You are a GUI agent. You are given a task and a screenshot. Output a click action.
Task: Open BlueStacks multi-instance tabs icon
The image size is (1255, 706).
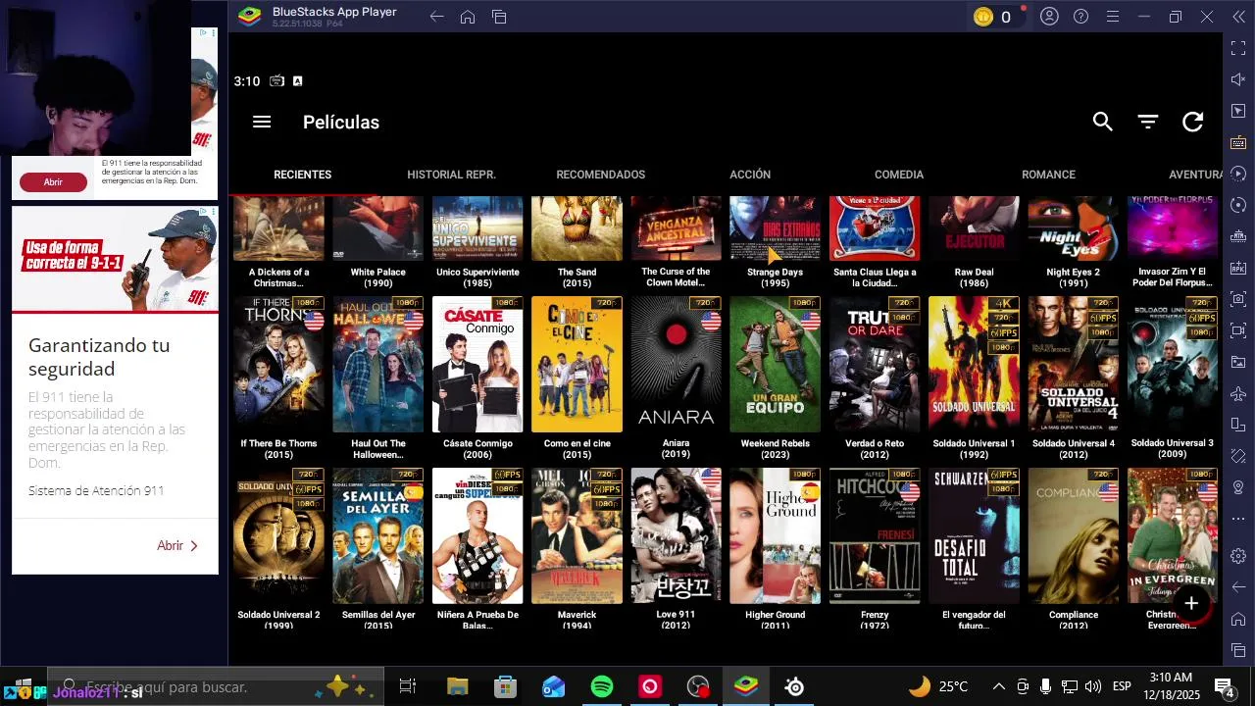pyautogui.click(x=499, y=17)
